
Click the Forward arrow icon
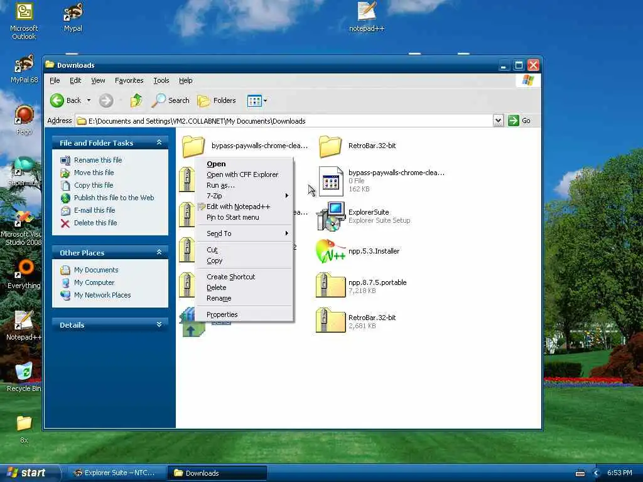click(x=106, y=100)
